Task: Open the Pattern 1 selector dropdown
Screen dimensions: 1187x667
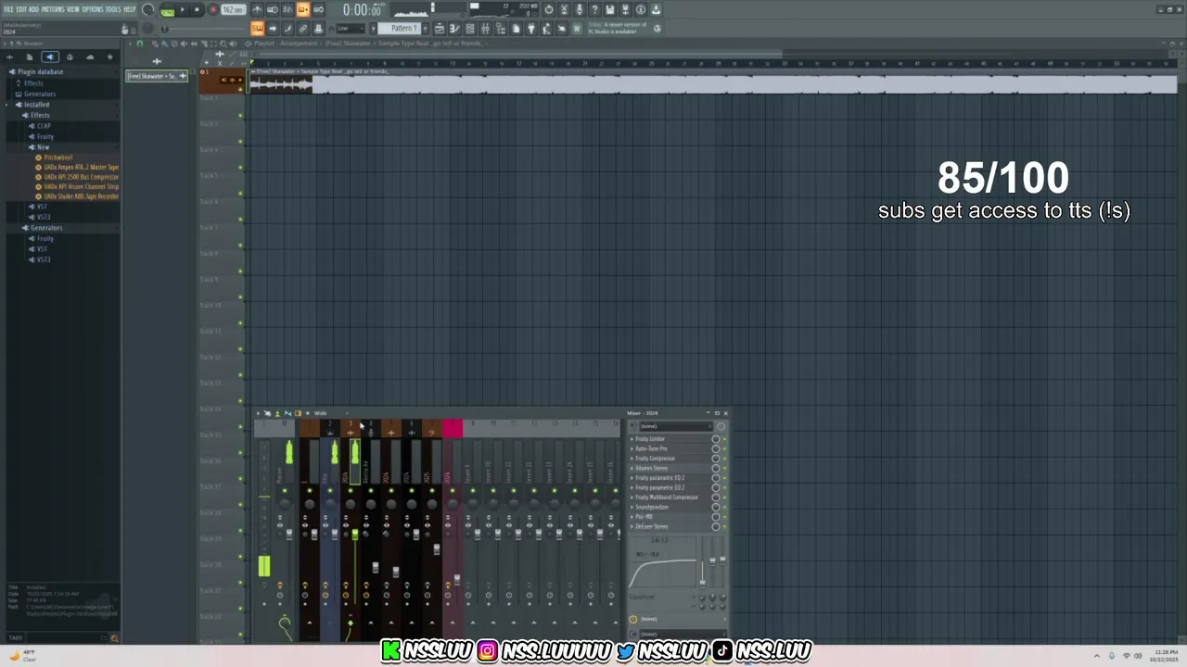Action: pos(404,29)
